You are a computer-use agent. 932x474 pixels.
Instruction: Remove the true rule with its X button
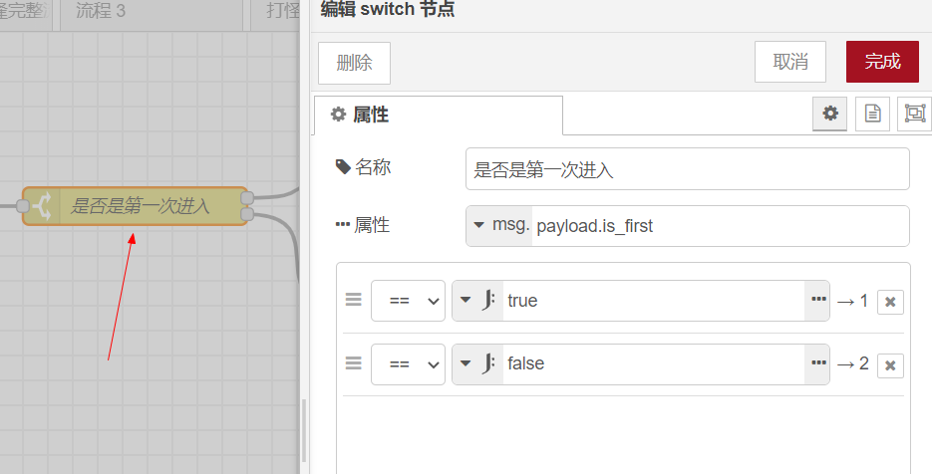tap(890, 302)
